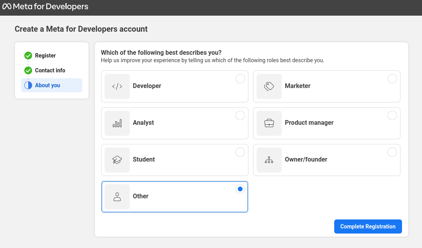Open the Contact info step
Screen dimensions: 422x248
50,70
